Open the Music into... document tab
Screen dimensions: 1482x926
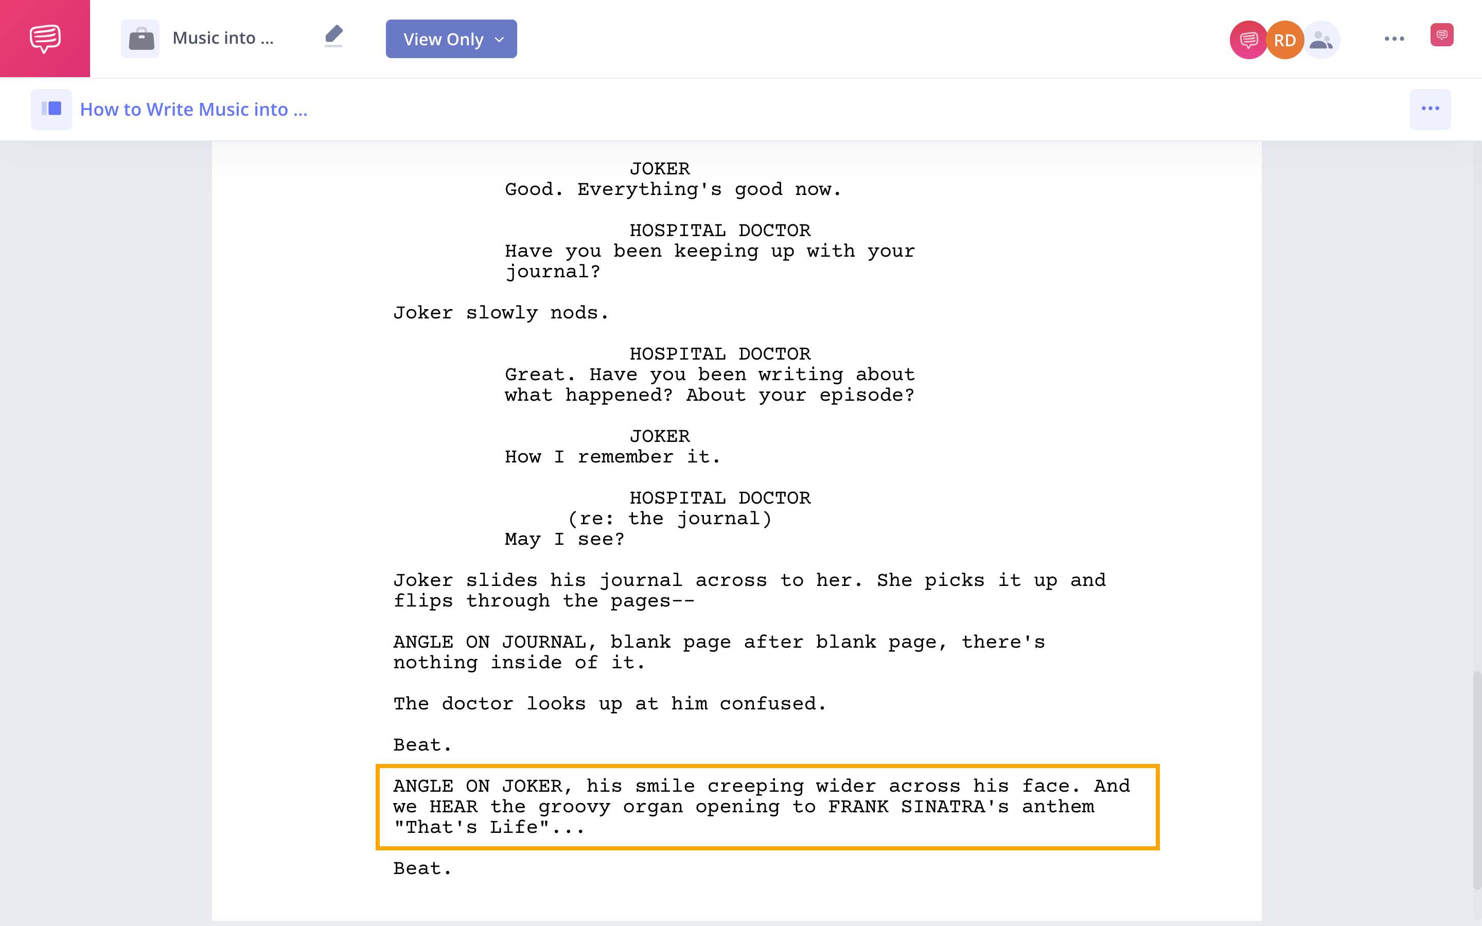221,38
